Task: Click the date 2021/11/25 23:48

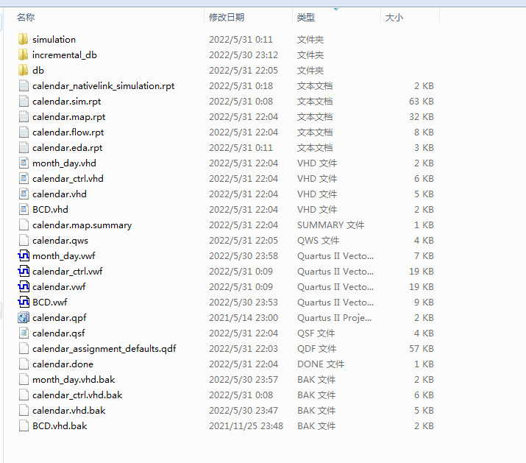Action: pyautogui.click(x=246, y=425)
